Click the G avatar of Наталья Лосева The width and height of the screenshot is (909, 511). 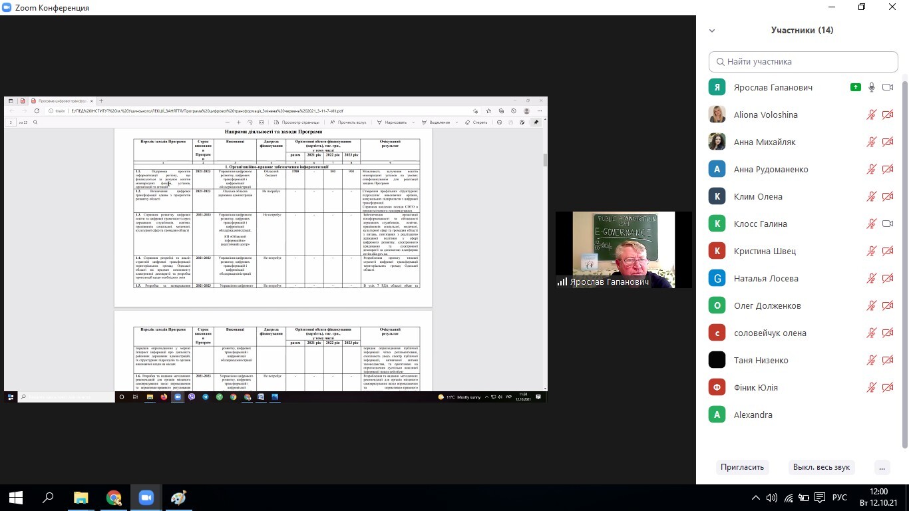click(x=717, y=278)
